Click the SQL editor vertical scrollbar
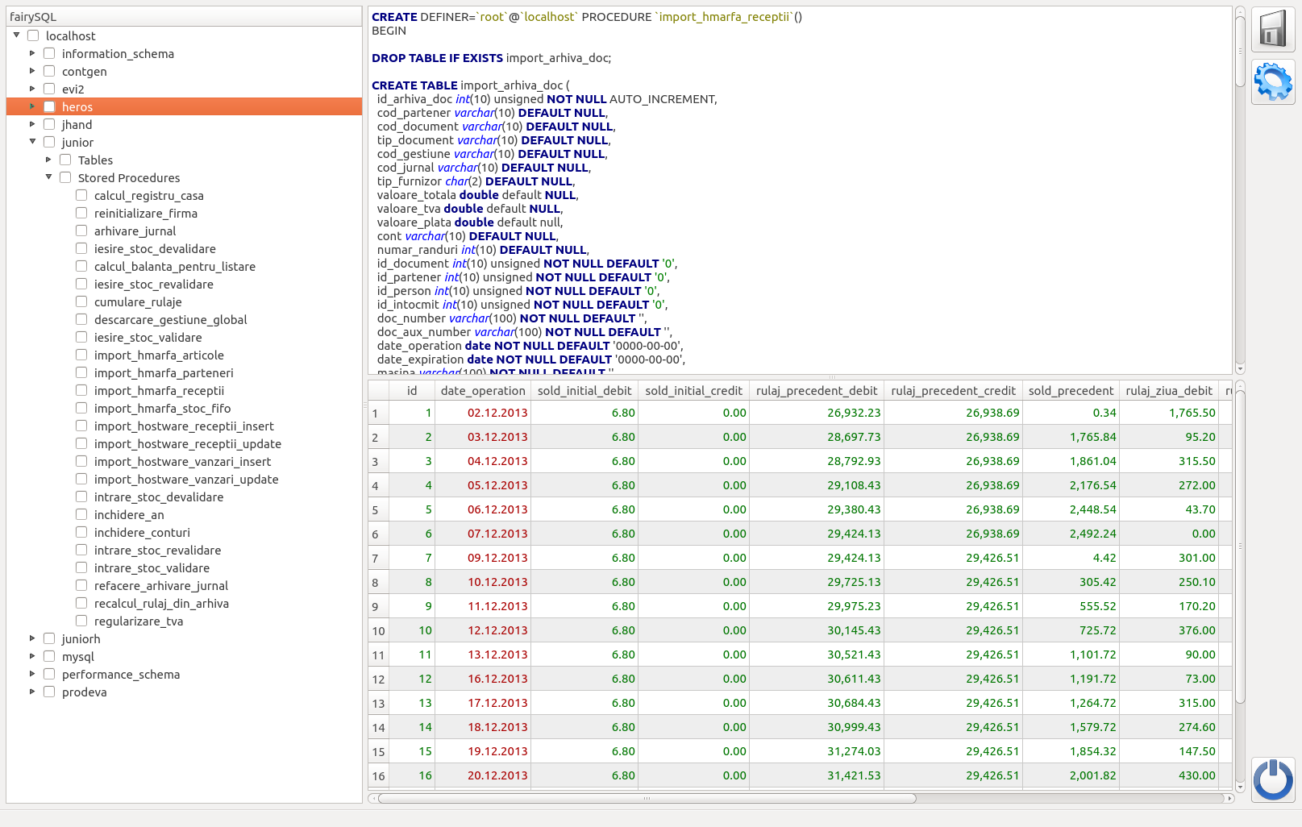 pyautogui.click(x=1240, y=51)
